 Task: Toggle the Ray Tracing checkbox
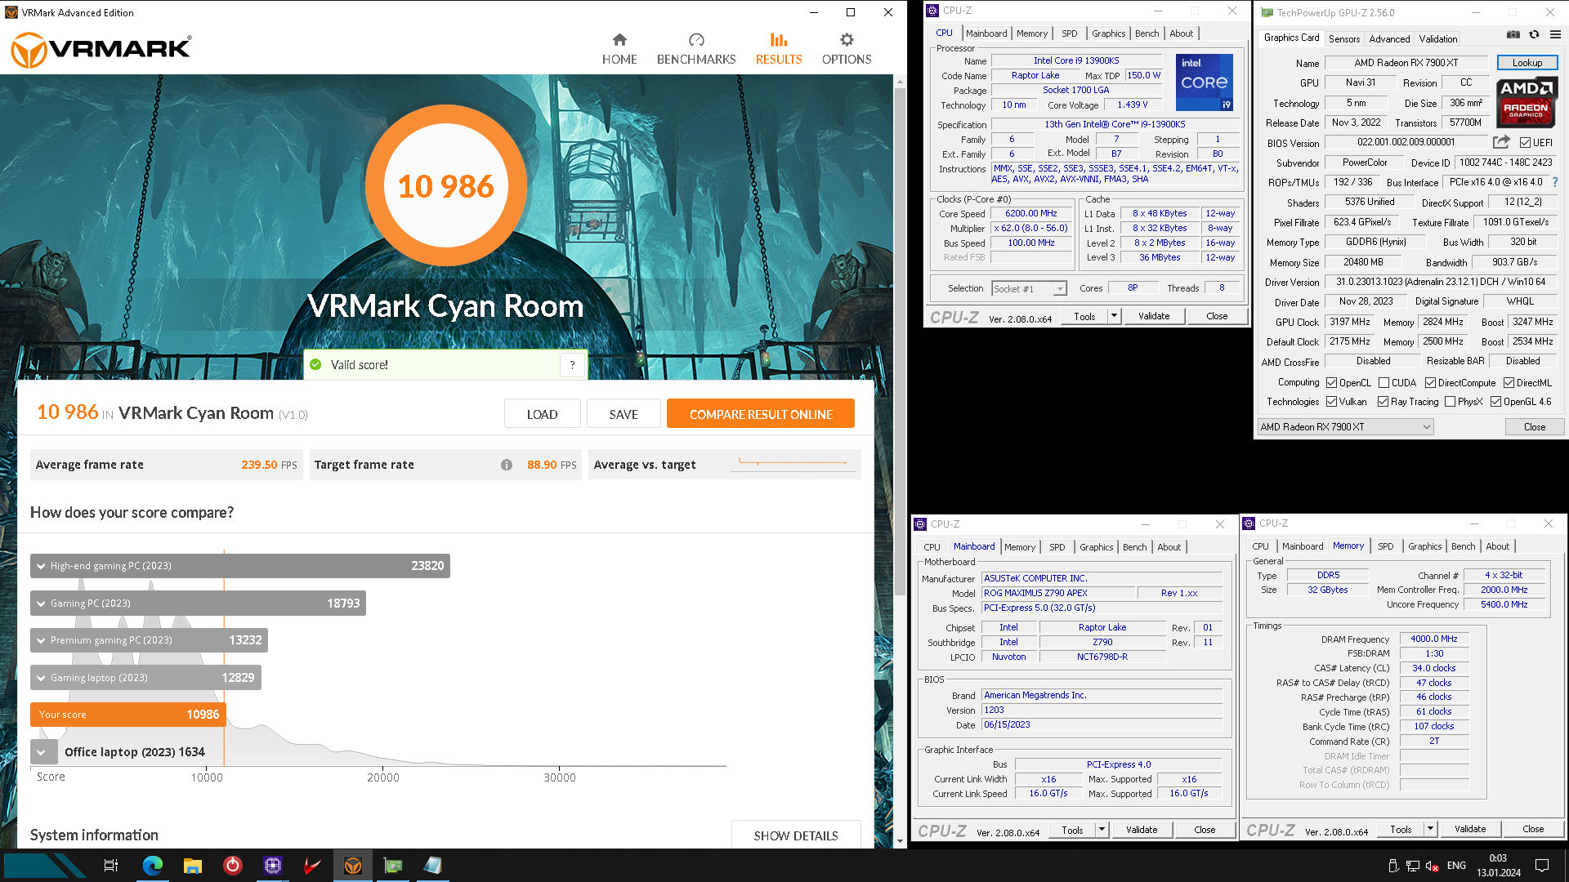point(1383,402)
